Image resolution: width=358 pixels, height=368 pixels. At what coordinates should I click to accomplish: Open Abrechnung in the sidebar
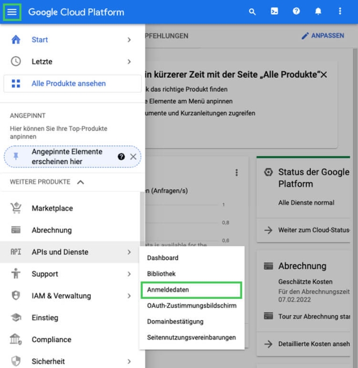pos(70,230)
